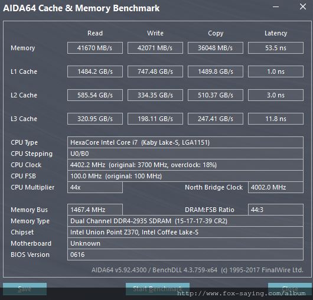Click the North Bridge Clock value 4002.0 MHz
Screen dimensions: 313x300
(x=276, y=187)
